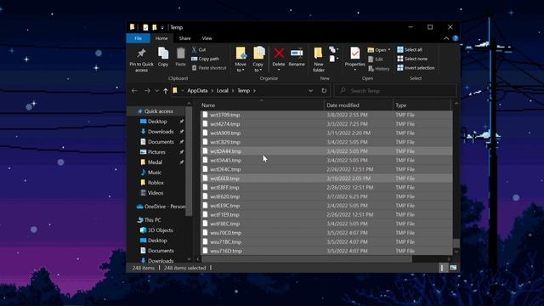Go forward with the Forward arrow
The height and width of the screenshot is (306, 544).
tap(147, 91)
